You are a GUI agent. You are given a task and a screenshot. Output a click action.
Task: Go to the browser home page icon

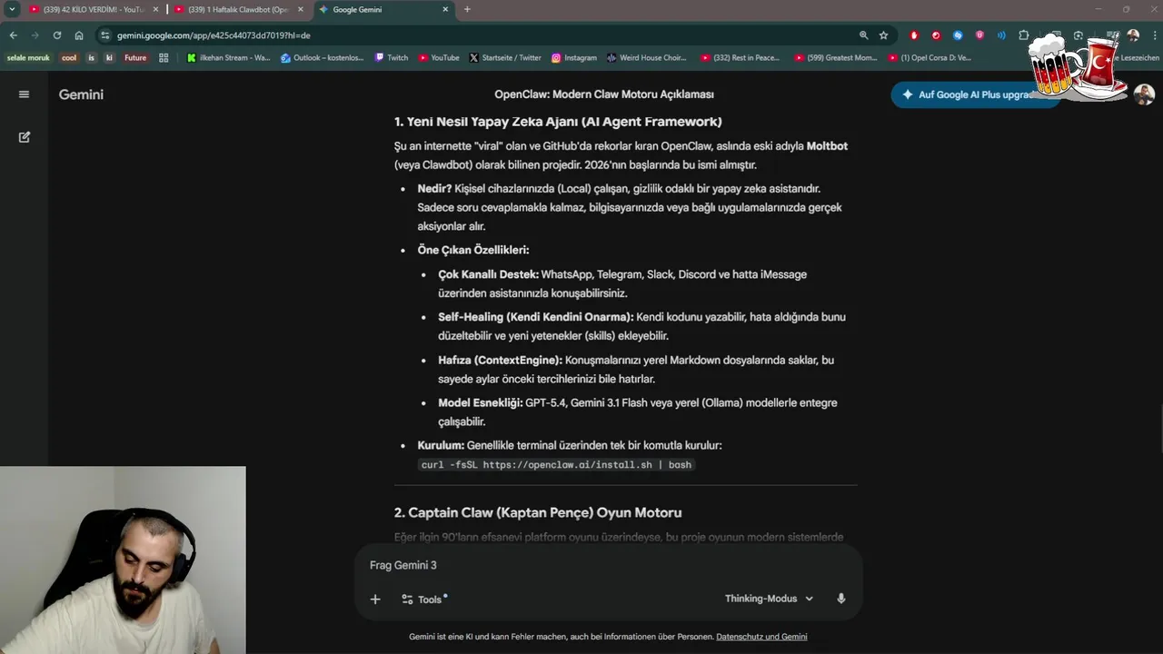(79, 35)
